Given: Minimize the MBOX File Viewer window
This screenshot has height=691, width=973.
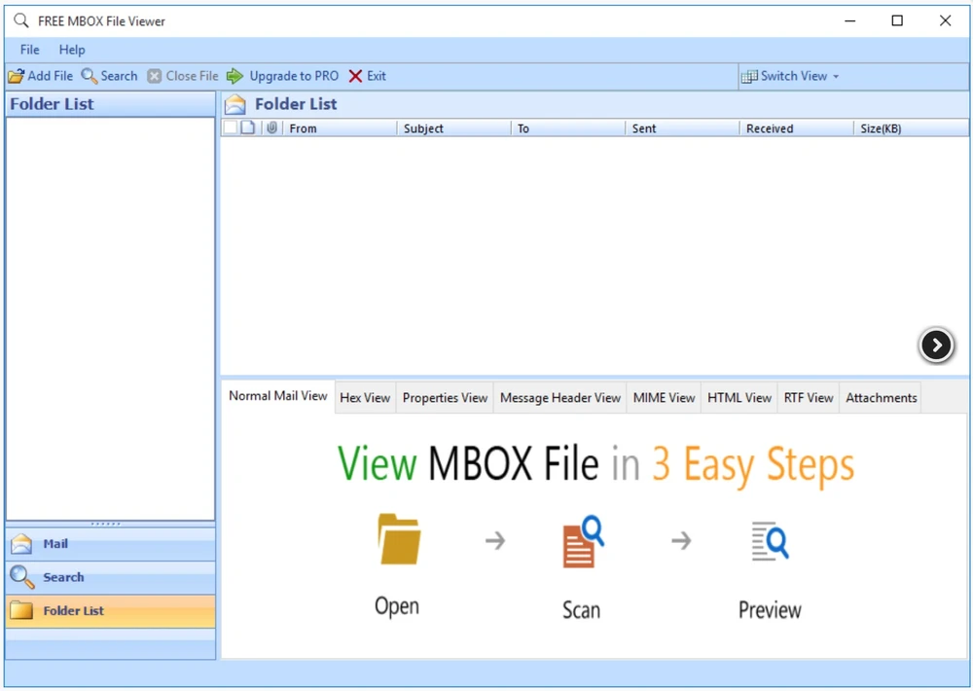Looking at the screenshot, I should point(850,20).
